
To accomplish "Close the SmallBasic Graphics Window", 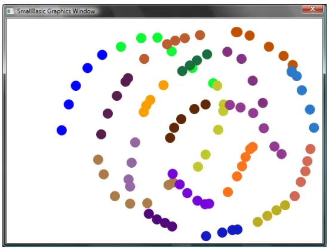I will [x=312, y=9].
